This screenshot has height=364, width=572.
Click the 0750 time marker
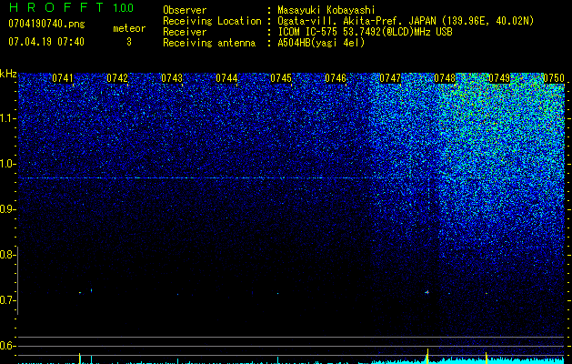point(554,78)
